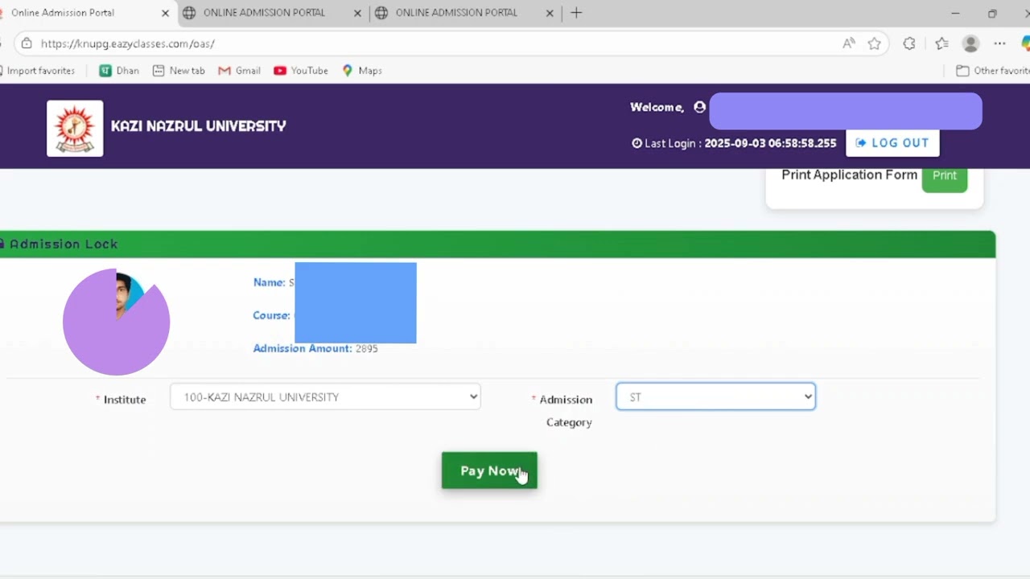This screenshot has width=1030, height=579.
Task: Click the LOG OUT button
Action: tap(892, 143)
